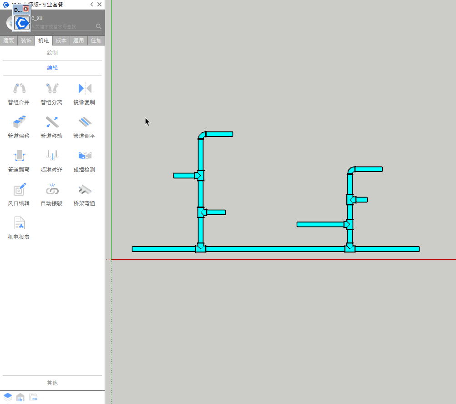
Task: Expand the 绘制 section
Action: pyautogui.click(x=52, y=53)
